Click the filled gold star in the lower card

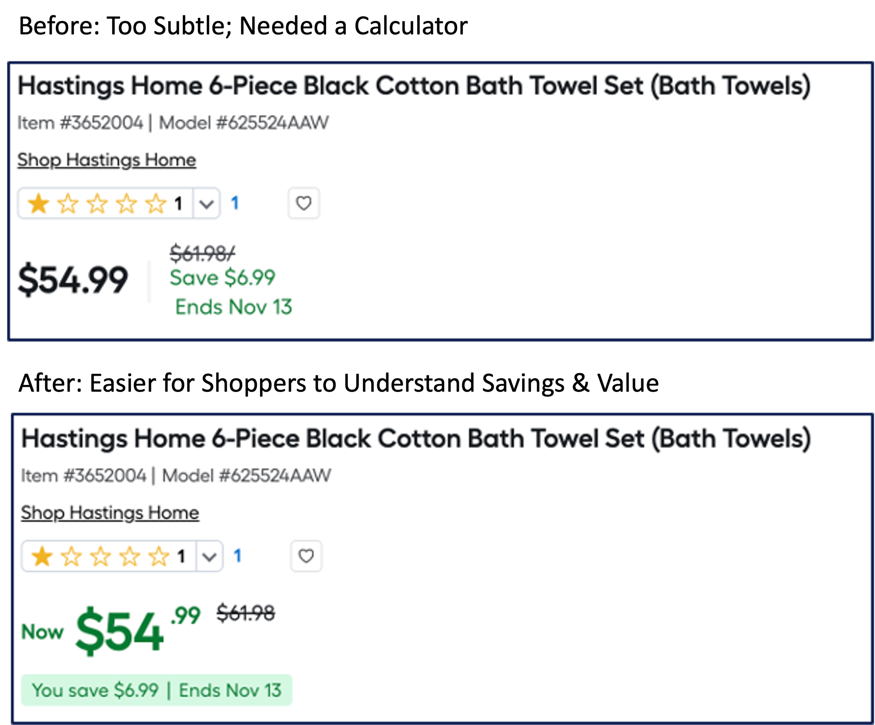42,557
